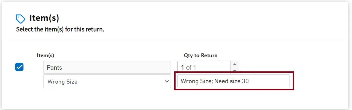Click the small "Item(s)" column label above Pants
Image resolution: width=352 pixels, height=110 pixels.
pyautogui.click(x=46, y=55)
